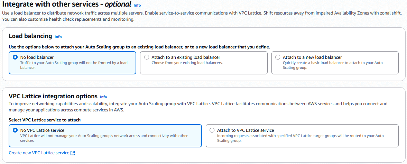The height and width of the screenshot is (164, 407).
Task: Click 'Choose from your existing load balancers' description
Action: tap(187, 63)
